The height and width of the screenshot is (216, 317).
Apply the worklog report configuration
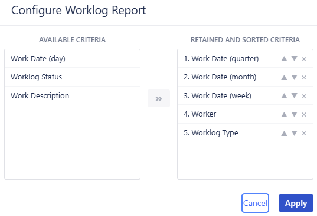click(x=296, y=203)
